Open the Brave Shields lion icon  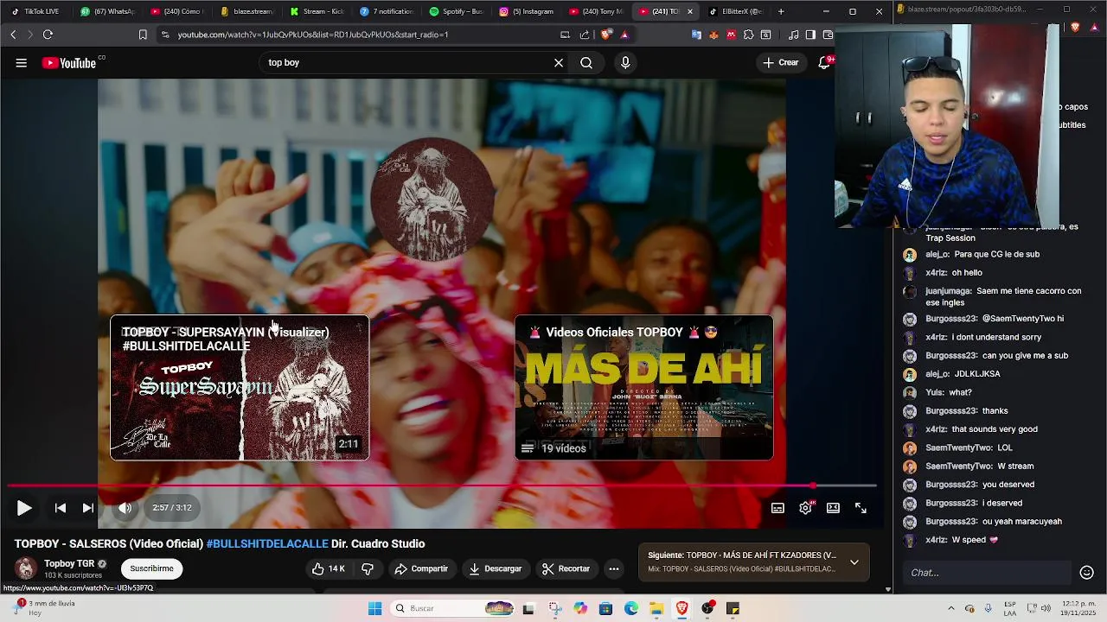606,35
